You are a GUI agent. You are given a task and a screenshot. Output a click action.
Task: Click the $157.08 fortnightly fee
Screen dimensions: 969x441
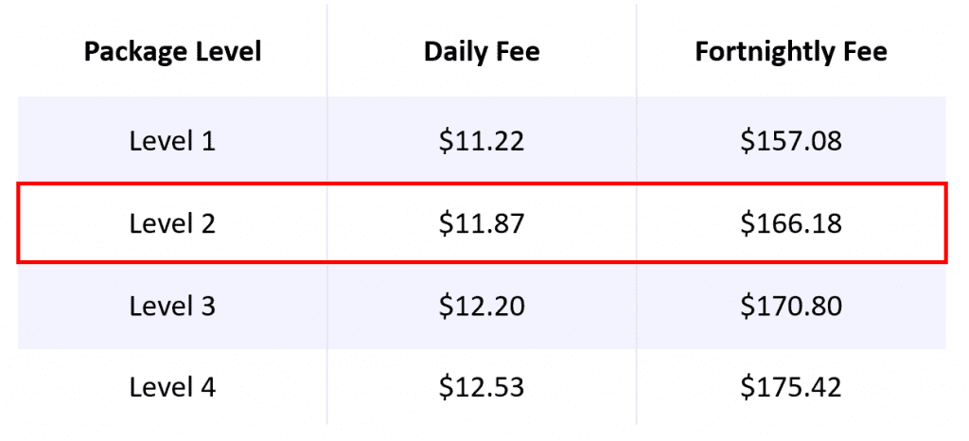[x=791, y=141]
